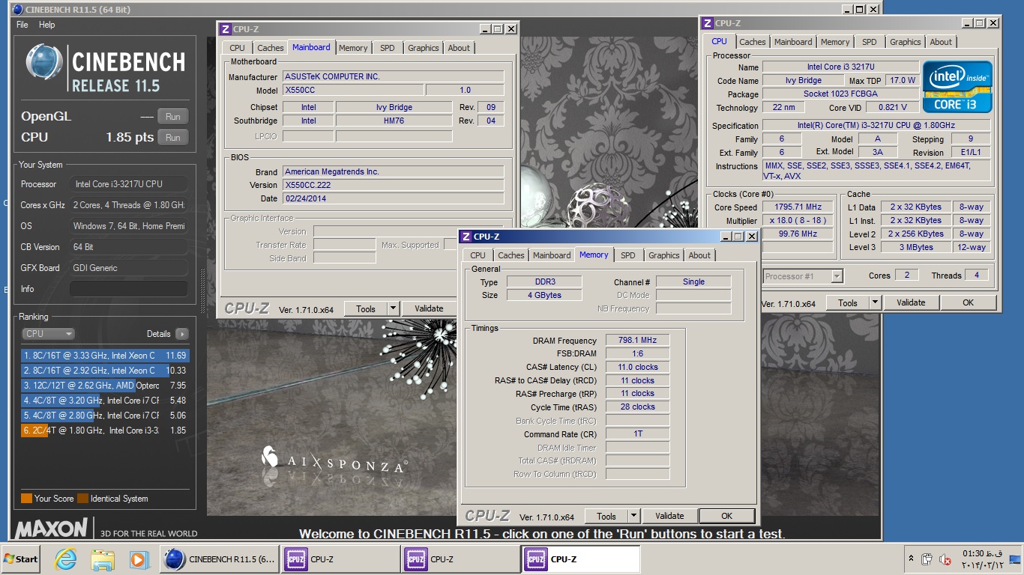Screen dimensions: 1024x575
Task: Switch to Caches tab in Mainboard window
Action: point(271,48)
